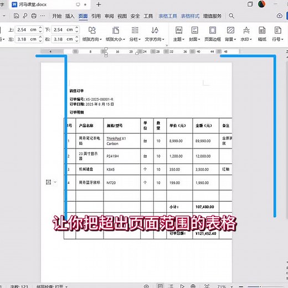Click the table select handle icon left of table
Screen dimensions: 288x288
48,182
